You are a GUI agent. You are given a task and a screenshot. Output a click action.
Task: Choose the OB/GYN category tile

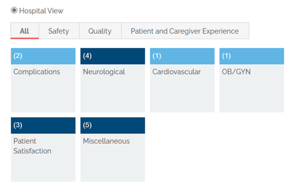click(252, 80)
